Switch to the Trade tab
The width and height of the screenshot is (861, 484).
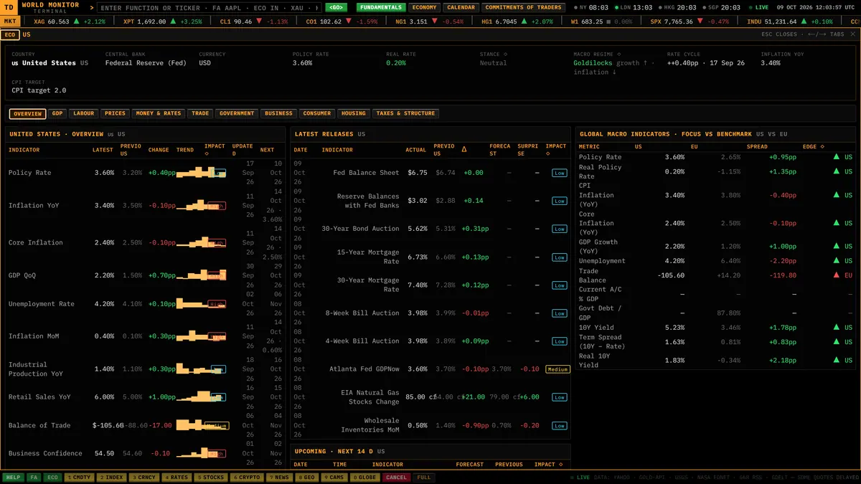tap(200, 113)
